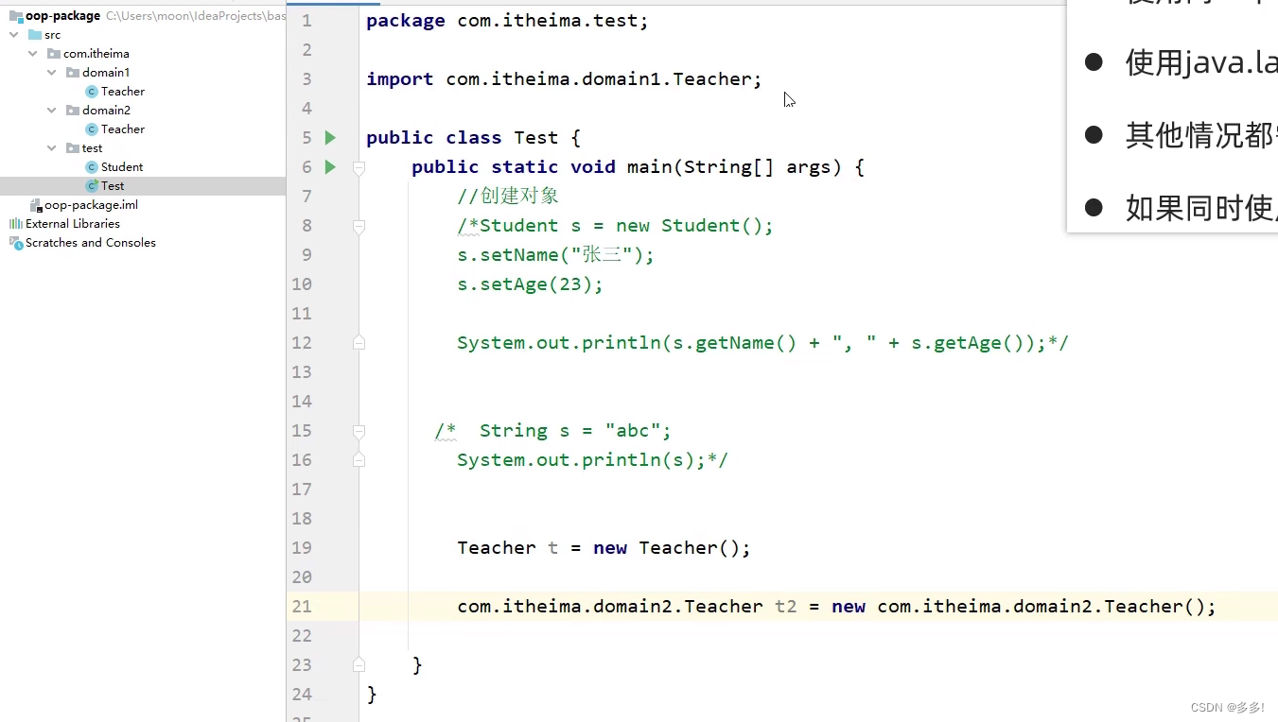Select the oop-package project root

click(x=61, y=15)
